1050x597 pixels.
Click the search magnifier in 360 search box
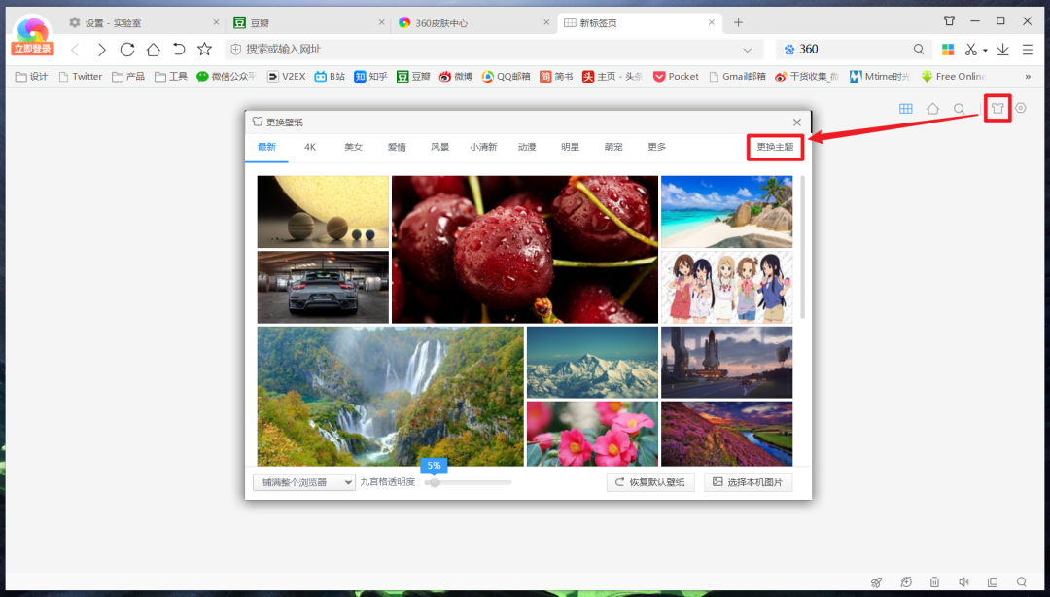point(919,49)
